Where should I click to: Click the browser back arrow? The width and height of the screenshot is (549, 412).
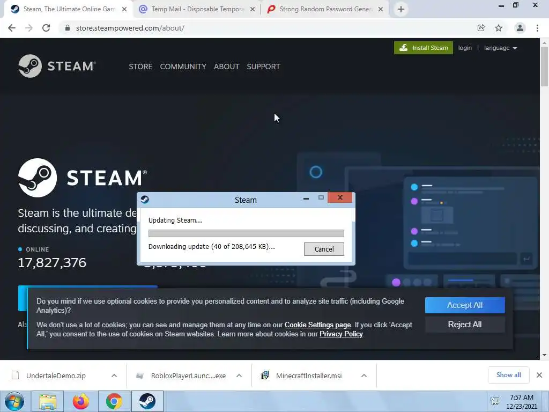click(12, 28)
